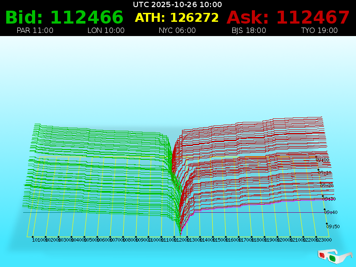Click the 123000 price axis label

324,240
